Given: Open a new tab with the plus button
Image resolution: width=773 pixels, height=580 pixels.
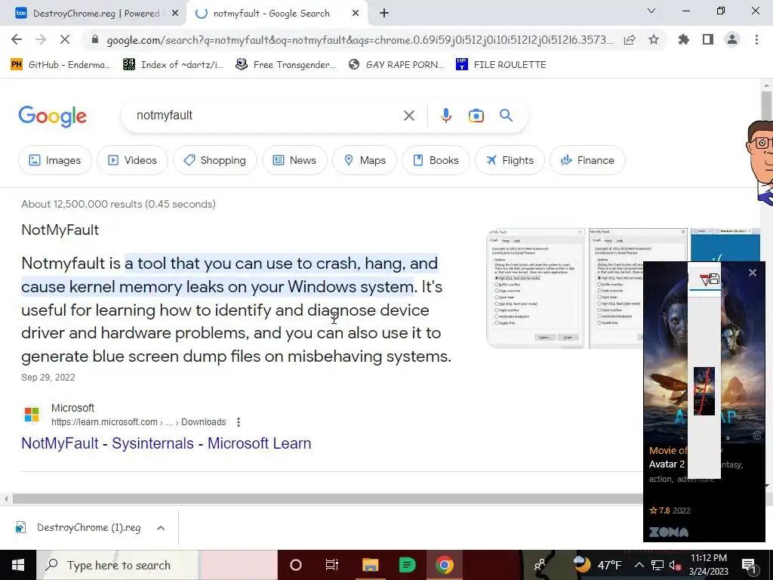Looking at the screenshot, I should 384,14.
